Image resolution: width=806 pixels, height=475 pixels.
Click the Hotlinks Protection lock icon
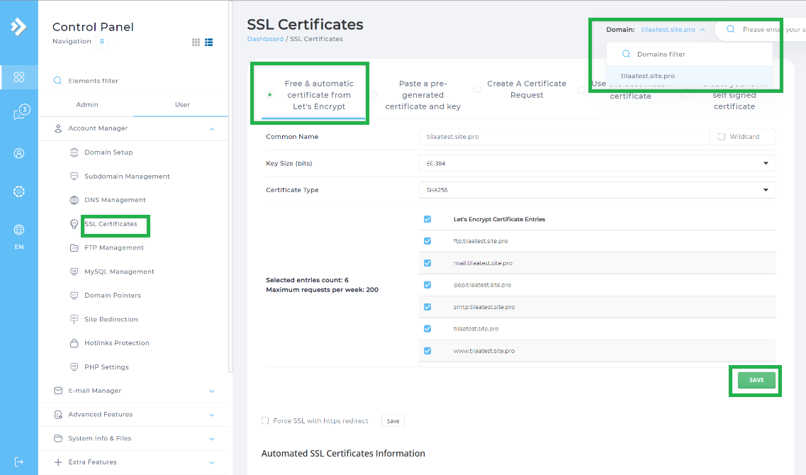(74, 343)
